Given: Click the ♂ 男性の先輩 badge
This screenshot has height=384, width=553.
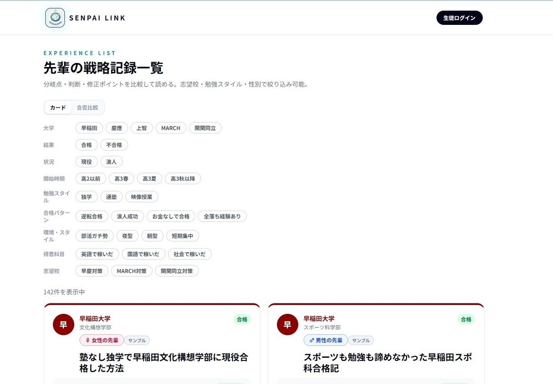Looking at the screenshot, I should (x=325, y=340).
